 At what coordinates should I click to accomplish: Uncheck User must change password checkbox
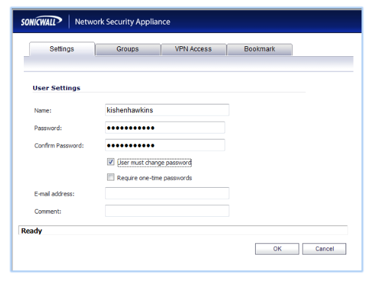(x=110, y=162)
